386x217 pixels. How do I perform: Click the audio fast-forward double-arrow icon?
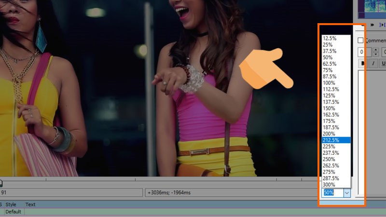coord(372,25)
